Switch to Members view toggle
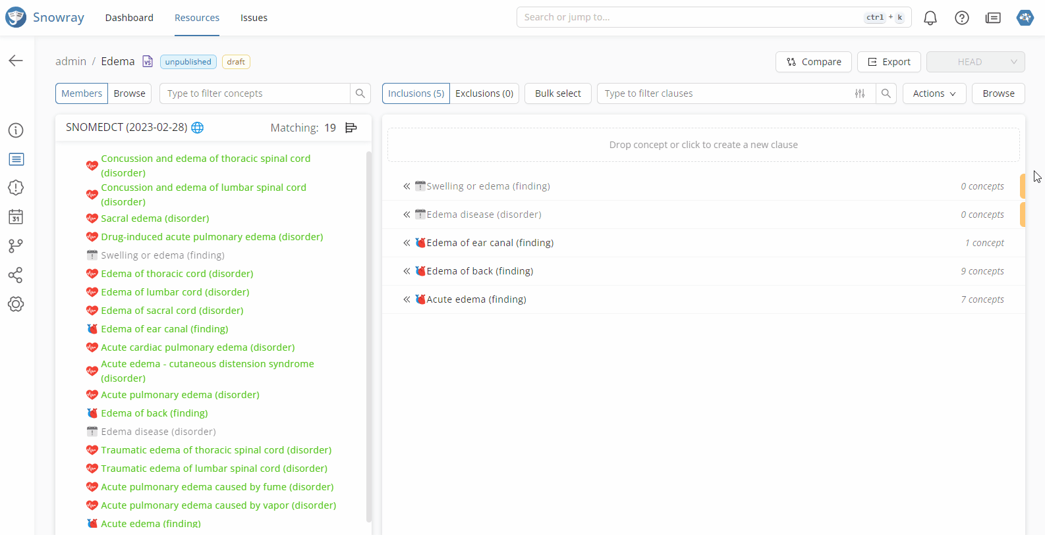The image size is (1045, 535). click(x=82, y=93)
